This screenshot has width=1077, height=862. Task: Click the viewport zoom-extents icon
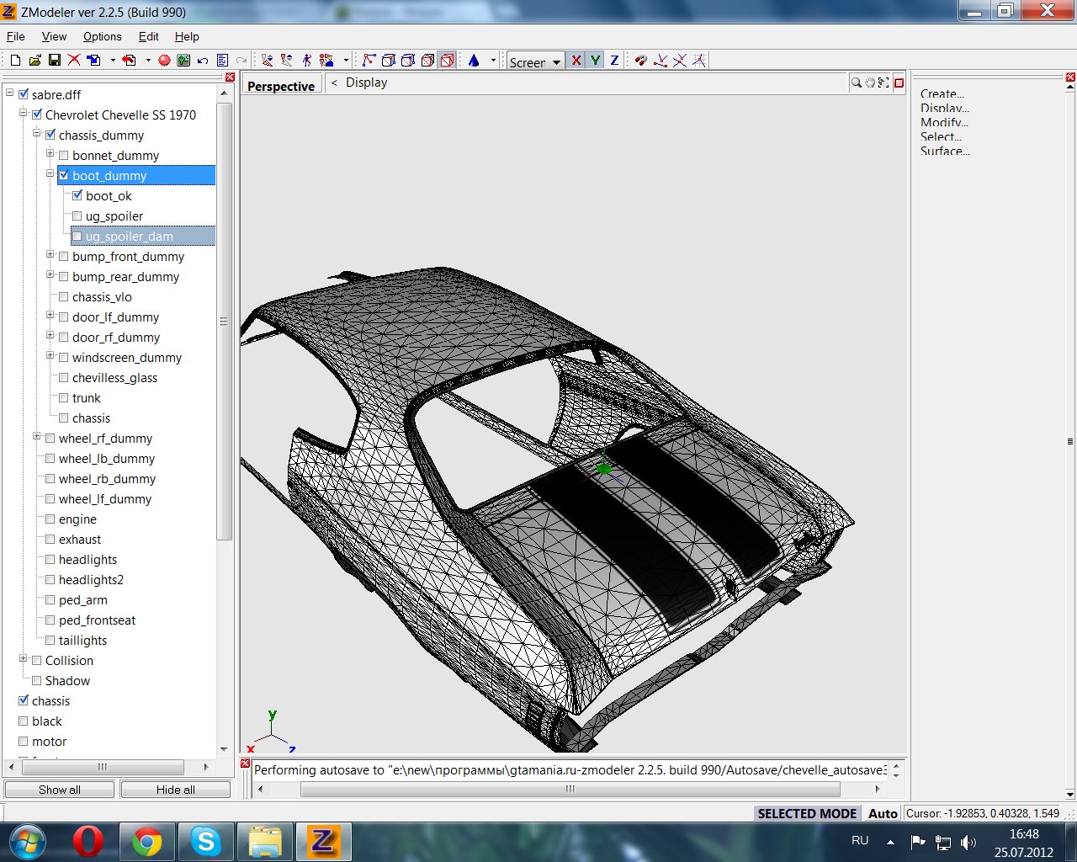883,82
